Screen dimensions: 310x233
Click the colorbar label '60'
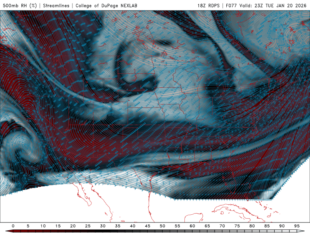click(192, 226)
